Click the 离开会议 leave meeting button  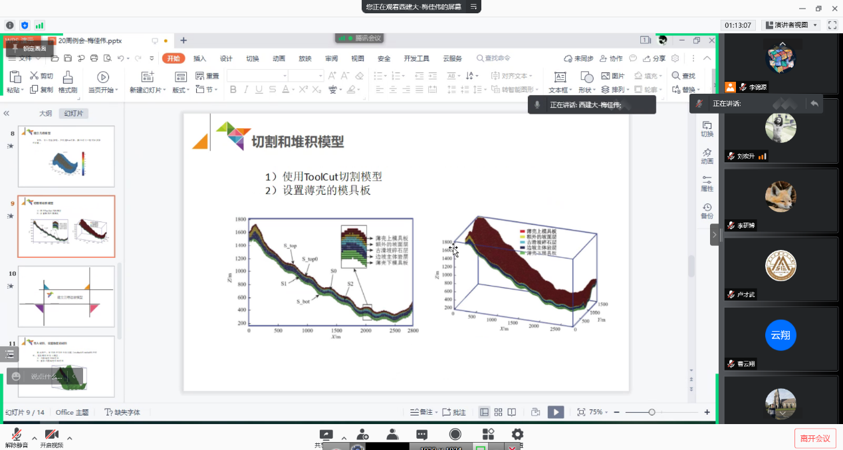pyautogui.click(x=815, y=438)
